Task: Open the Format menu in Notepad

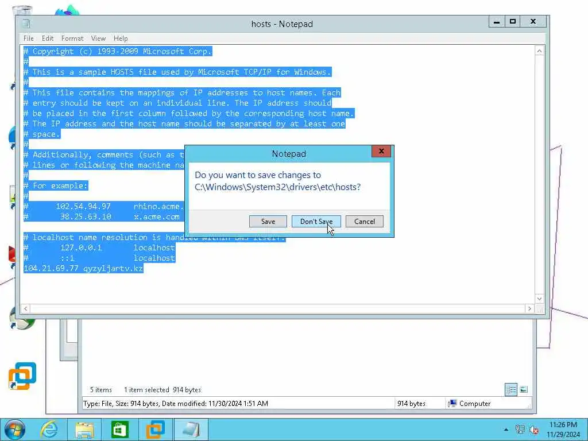Action: 72,38
